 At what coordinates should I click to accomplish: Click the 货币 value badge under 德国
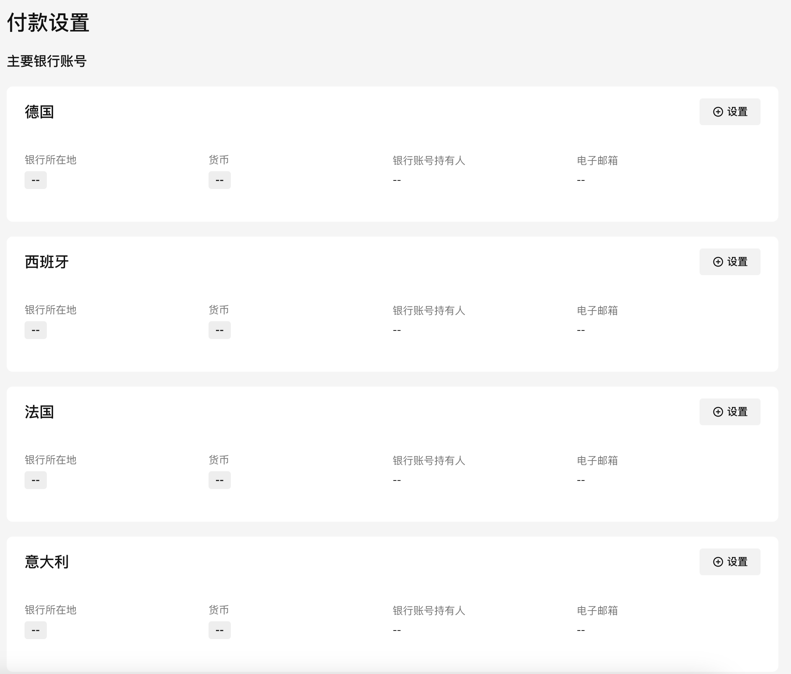[x=220, y=180]
